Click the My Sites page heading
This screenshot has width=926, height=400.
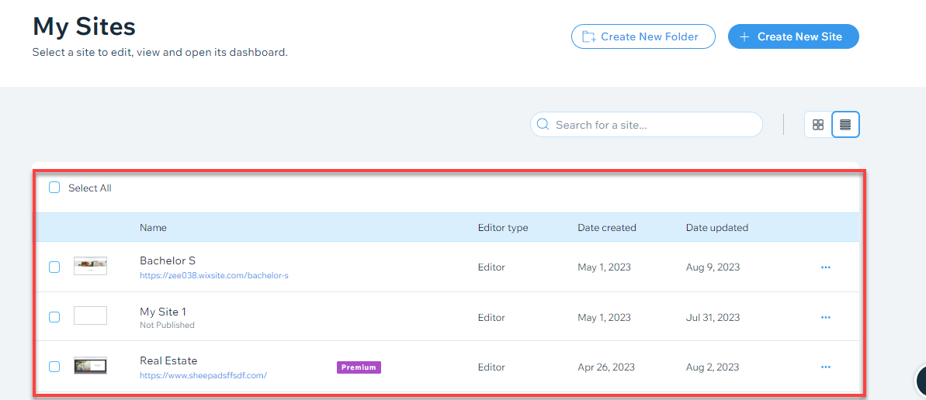(84, 26)
